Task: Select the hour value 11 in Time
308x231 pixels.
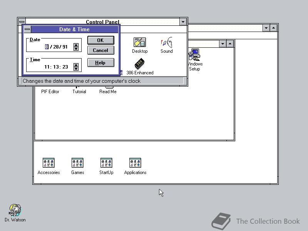Action: (47, 67)
